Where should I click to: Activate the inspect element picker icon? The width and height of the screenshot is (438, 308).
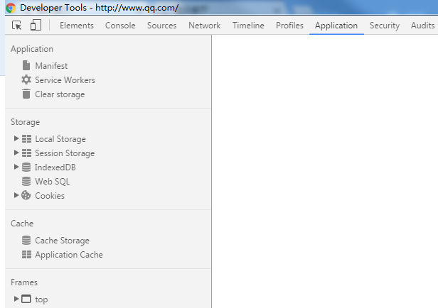pos(17,26)
